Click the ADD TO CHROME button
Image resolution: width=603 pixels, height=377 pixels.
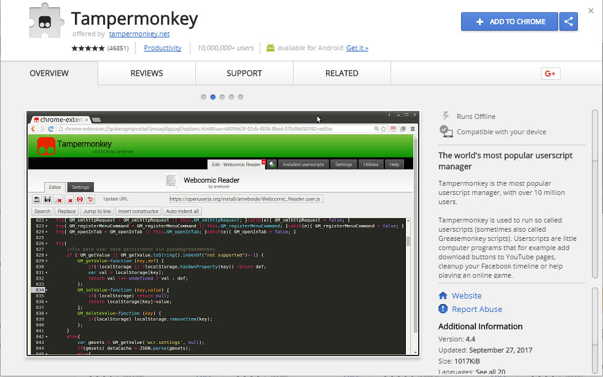[x=510, y=21]
